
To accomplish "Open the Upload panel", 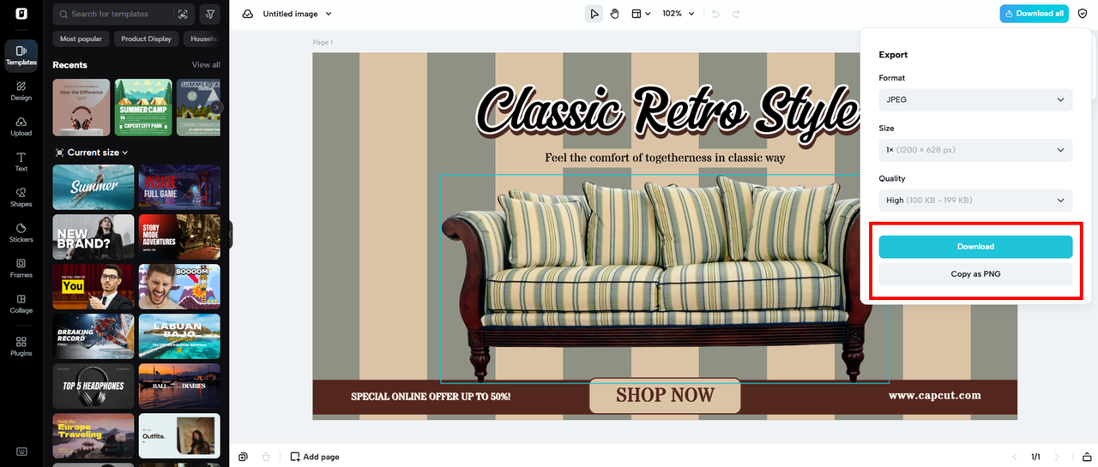I will [x=21, y=127].
